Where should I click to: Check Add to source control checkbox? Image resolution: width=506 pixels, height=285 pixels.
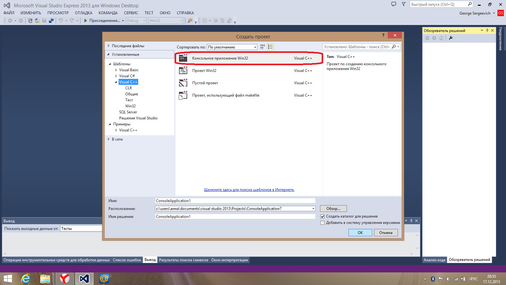[323, 223]
